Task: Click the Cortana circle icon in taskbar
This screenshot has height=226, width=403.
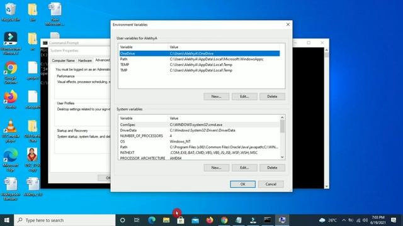Action: (x=123, y=220)
